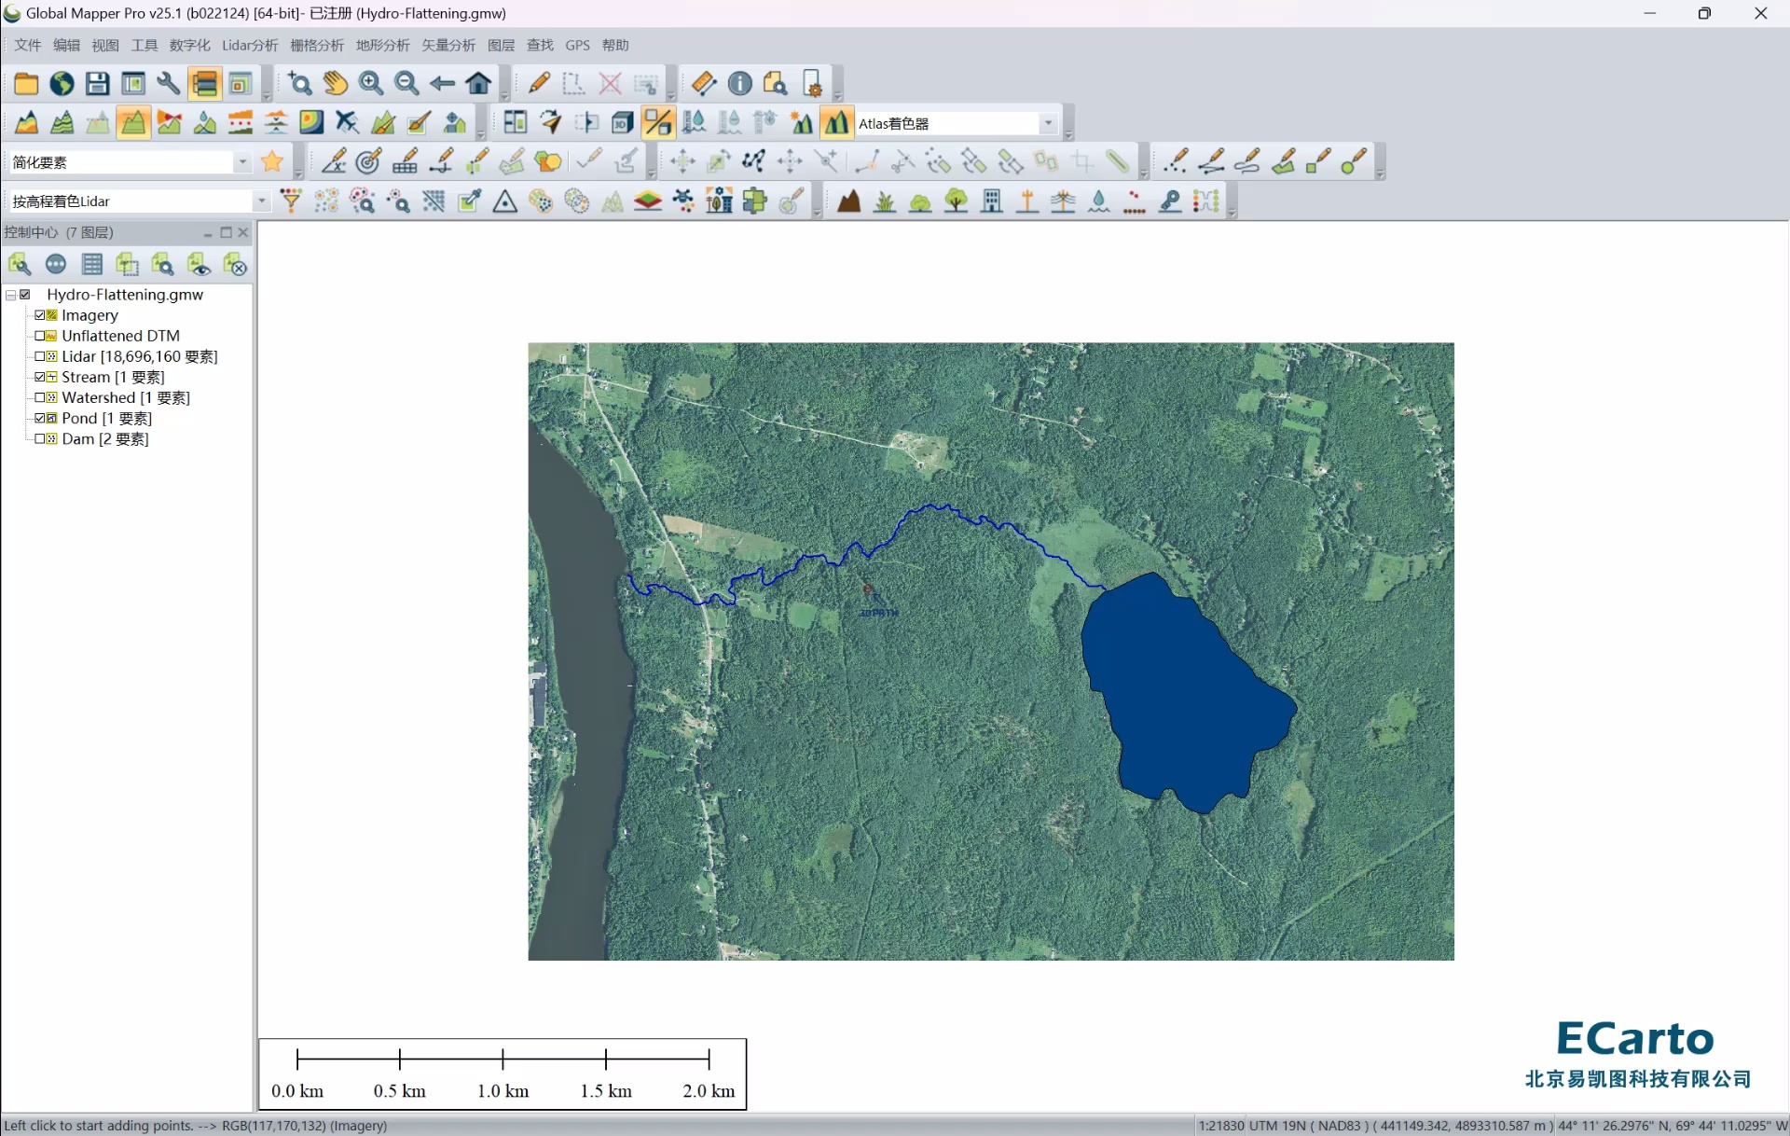1790x1136 pixels.
Task: Expand the 按高程着色Lidar dropdown
Action: coord(261,201)
